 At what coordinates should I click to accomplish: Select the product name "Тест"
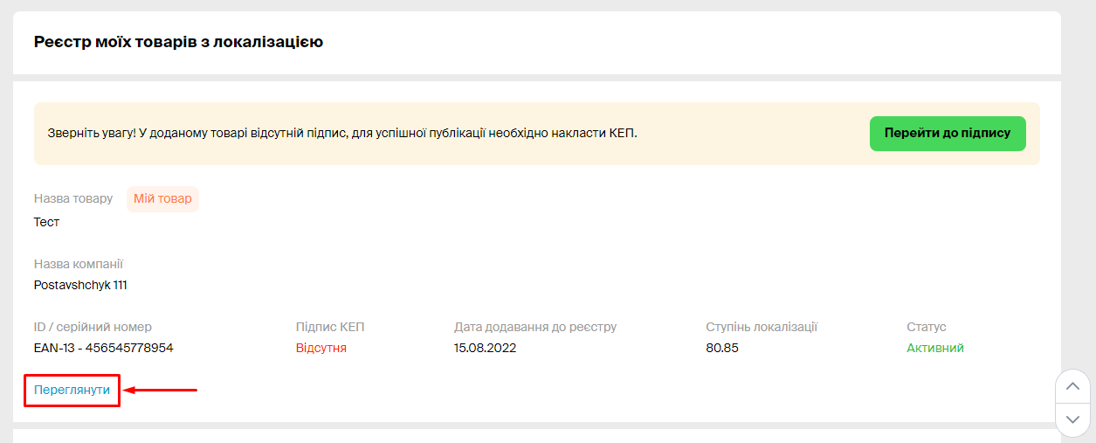tap(46, 222)
